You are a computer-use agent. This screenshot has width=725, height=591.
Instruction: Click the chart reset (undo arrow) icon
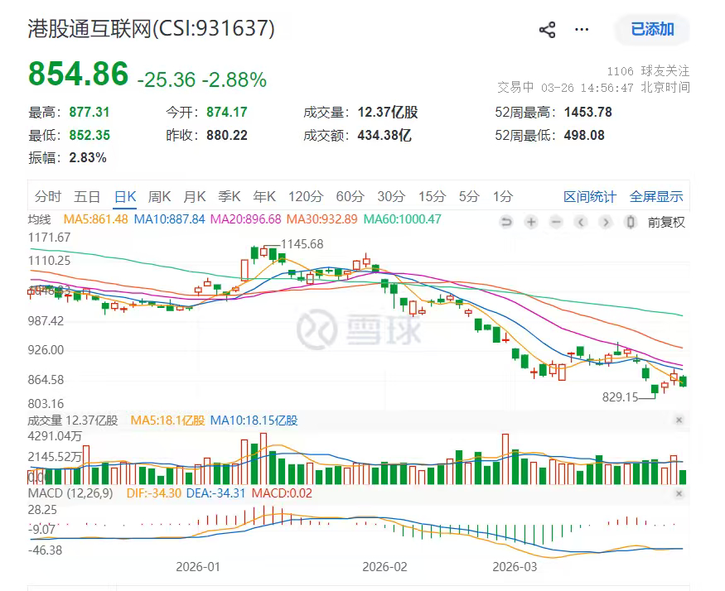[506, 222]
